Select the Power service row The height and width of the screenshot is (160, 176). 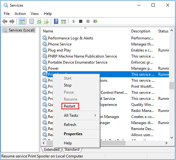pyautogui.click(x=53, y=68)
